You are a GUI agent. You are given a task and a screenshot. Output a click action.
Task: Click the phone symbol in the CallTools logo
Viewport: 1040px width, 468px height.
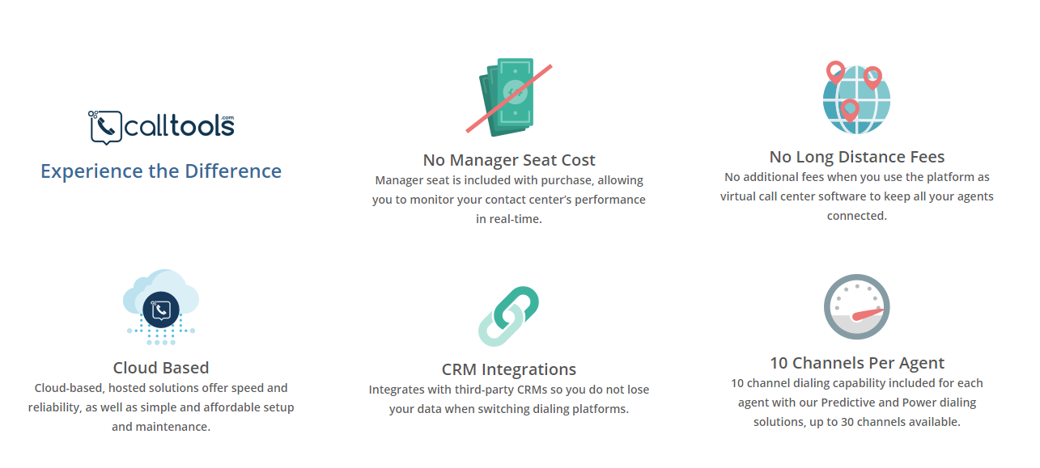105,126
